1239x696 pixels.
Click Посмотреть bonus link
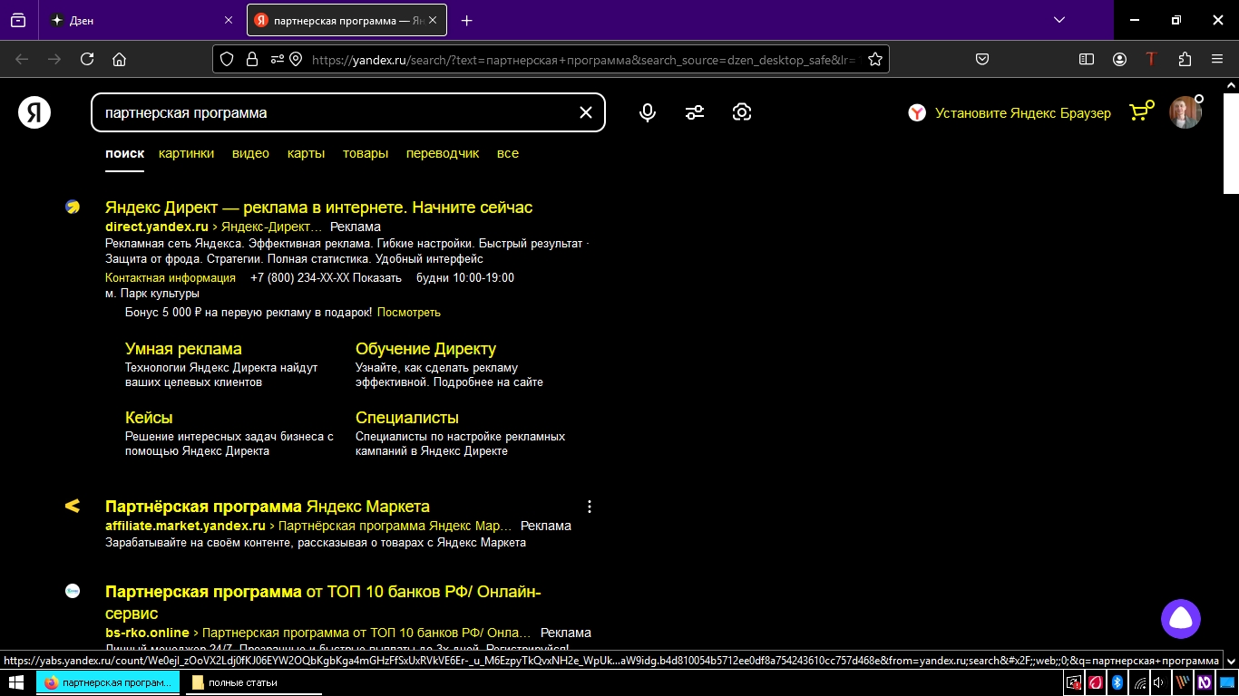coord(409,313)
